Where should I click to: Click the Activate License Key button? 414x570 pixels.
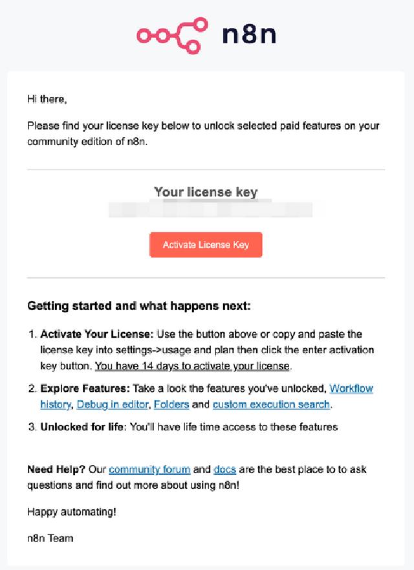click(206, 245)
